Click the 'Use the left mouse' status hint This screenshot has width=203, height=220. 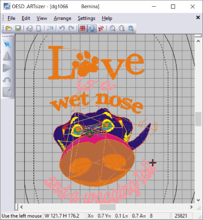(22, 216)
